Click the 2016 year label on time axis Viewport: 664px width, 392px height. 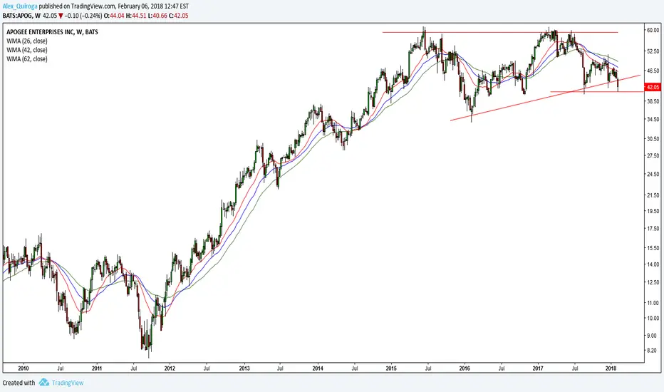click(464, 368)
